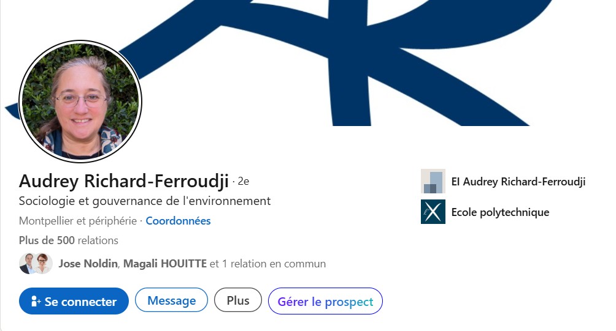Open Magali HOUITTE's profile link
Viewport: 616px width, 331px height.
tap(166, 264)
